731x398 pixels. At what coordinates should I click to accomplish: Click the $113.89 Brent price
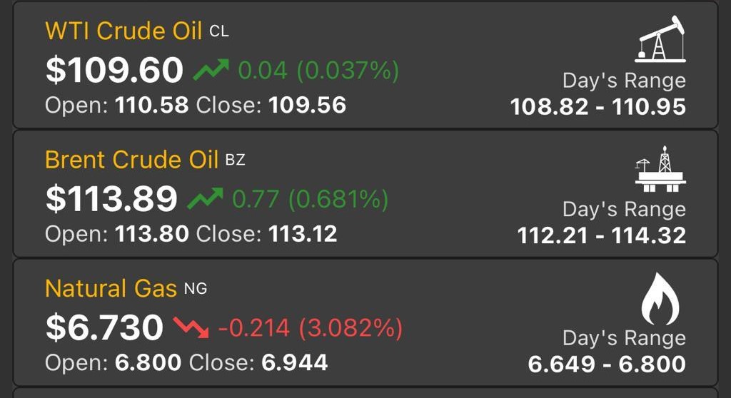tap(111, 198)
